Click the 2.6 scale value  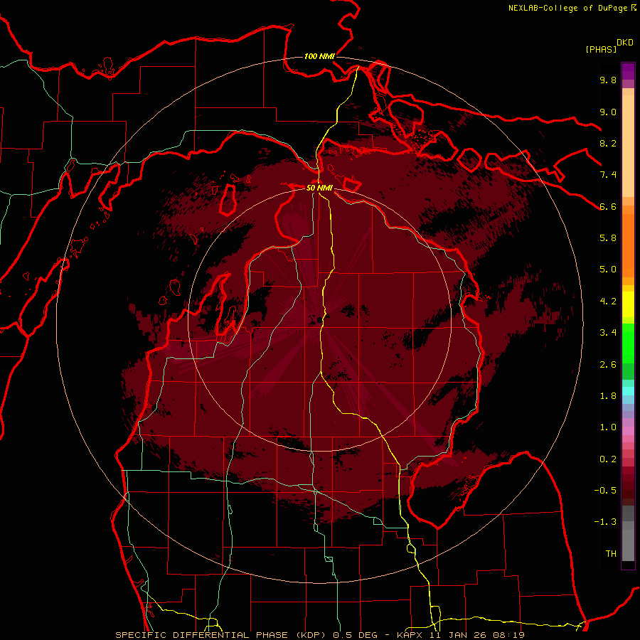608,365
